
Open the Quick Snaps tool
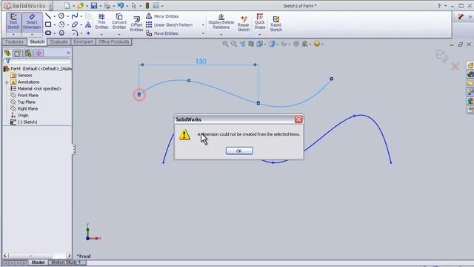(x=260, y=22)
